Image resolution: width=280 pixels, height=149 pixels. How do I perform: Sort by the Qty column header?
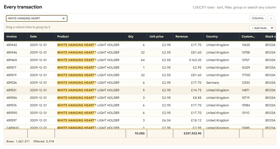(x=136, y=37)
